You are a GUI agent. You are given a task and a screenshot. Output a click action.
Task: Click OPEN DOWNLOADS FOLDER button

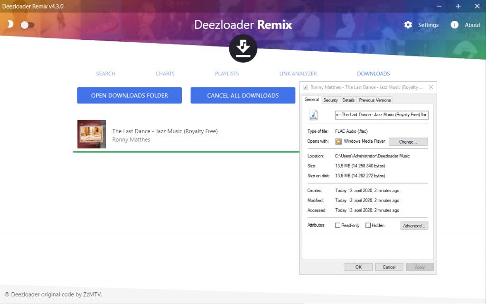pyautogui.click(x=129, y=95)
